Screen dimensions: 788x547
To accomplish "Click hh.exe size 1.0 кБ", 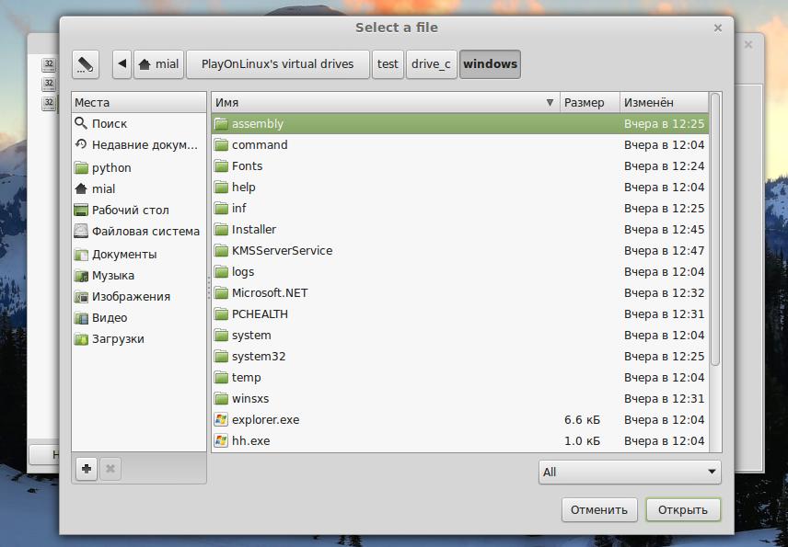I will [582, 441].
